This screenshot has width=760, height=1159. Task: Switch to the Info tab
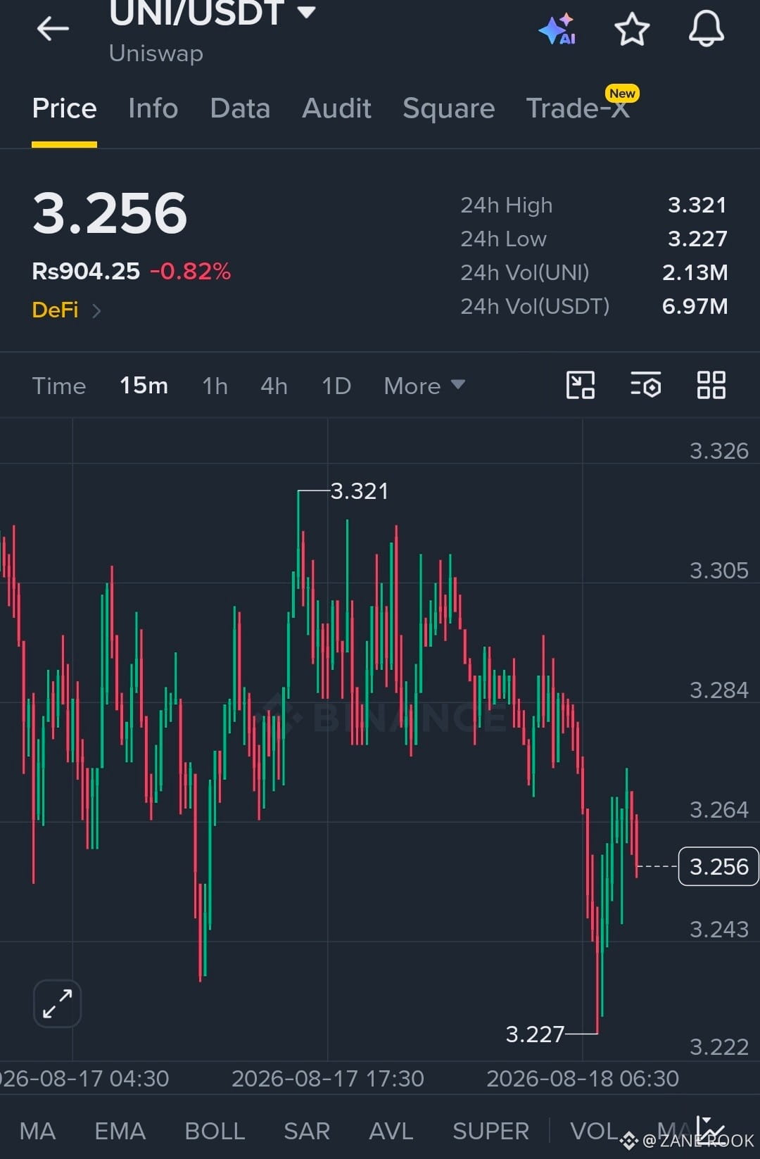pos(153,108)
